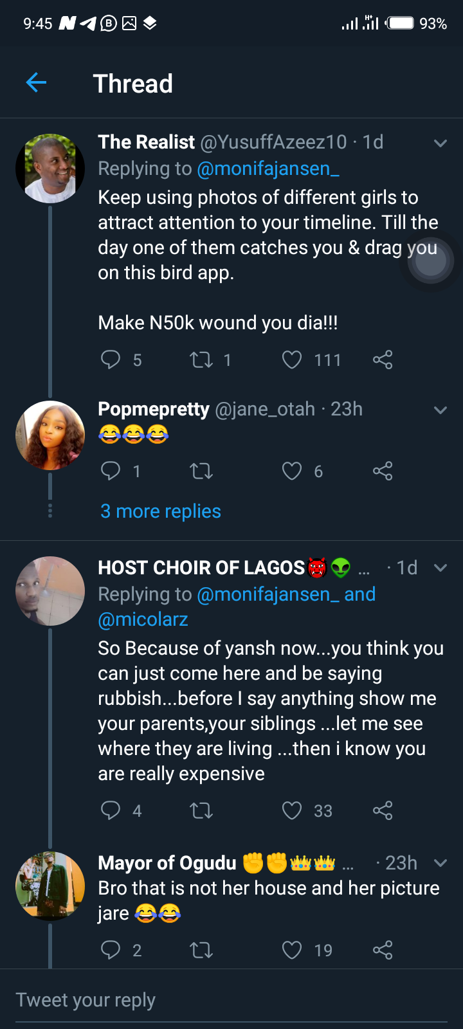Tap the floating assistive circle button
463x1029 pixels.
point(430,262)
